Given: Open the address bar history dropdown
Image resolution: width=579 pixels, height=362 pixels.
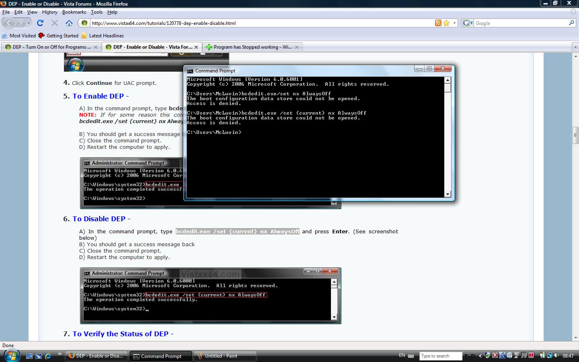Looking at the screenshot, I should tap(454, 23).
